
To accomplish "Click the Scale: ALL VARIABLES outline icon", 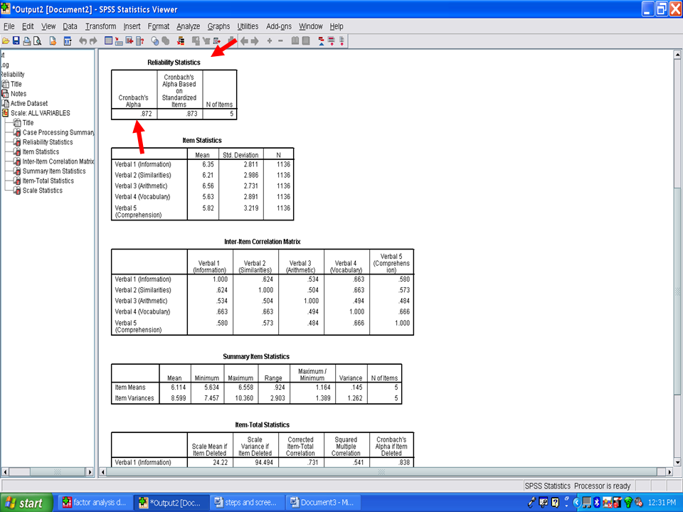I will tap(6, 113).
